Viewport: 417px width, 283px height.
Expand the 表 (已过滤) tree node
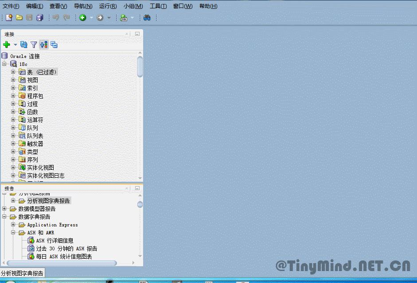point(13,72)
